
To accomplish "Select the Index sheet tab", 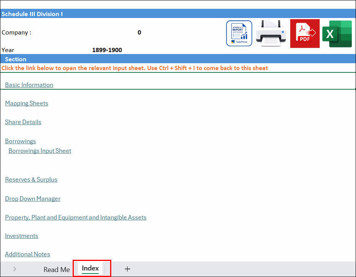I will [x=90, y=268].
